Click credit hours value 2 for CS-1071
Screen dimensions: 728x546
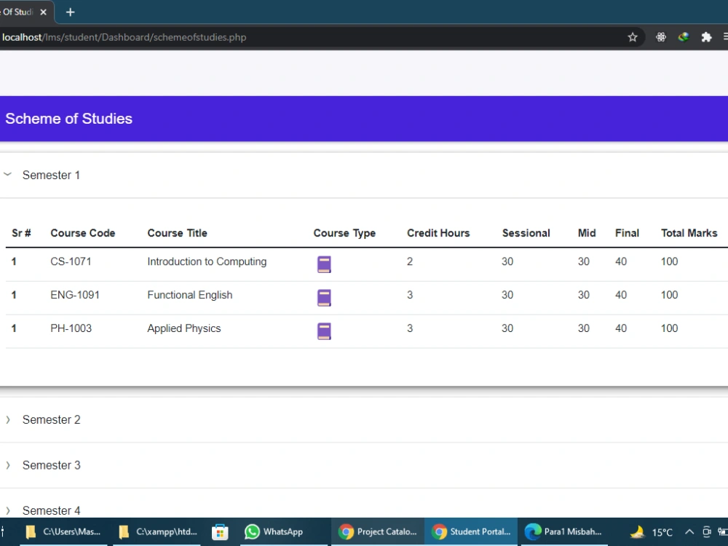click(x=410, y=261)
